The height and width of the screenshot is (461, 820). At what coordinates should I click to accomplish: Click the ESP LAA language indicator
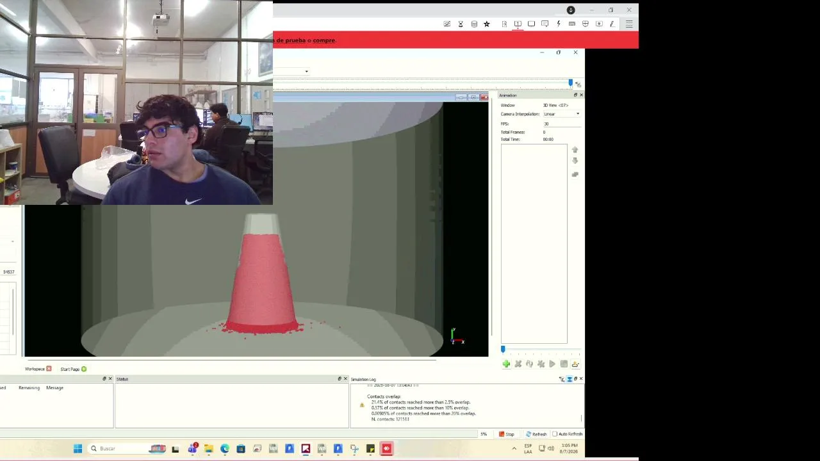point(528,449)
